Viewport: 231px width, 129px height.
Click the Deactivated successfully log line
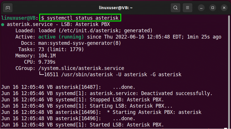107,93
